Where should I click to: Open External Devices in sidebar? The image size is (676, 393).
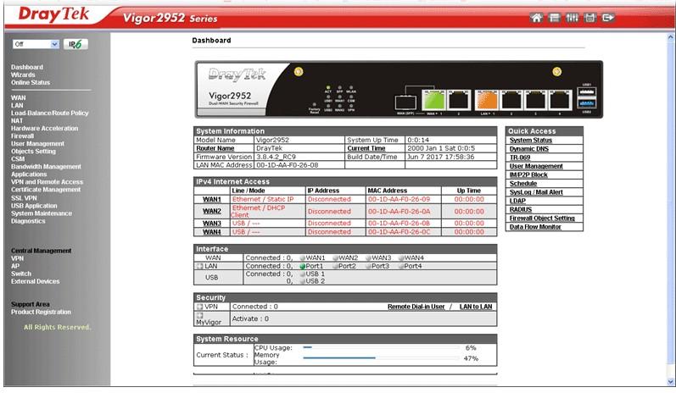click(36, 281)
